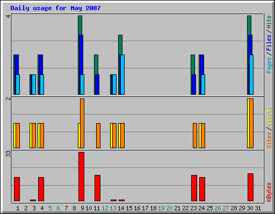Click day '14' on the x-axis
Image resolution: width=275 pixels, height=214 pixels.
pos(121,208)
